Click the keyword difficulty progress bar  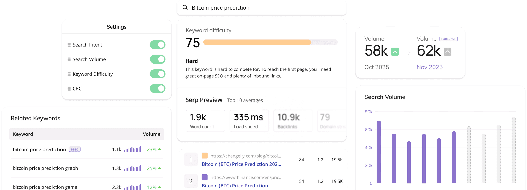click(270, 42)
